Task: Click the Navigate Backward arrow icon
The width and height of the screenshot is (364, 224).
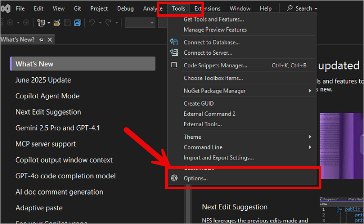Action: click(x=10, y=23)
